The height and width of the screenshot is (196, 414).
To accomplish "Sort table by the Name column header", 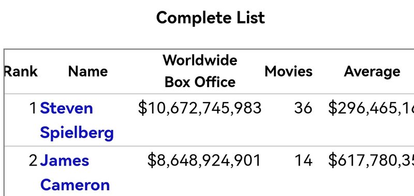I will pyautogui.click(x=88, y=71).
